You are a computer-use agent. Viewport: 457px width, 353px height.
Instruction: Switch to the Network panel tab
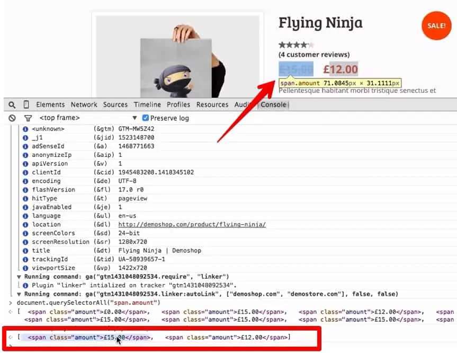coord(84,104)
